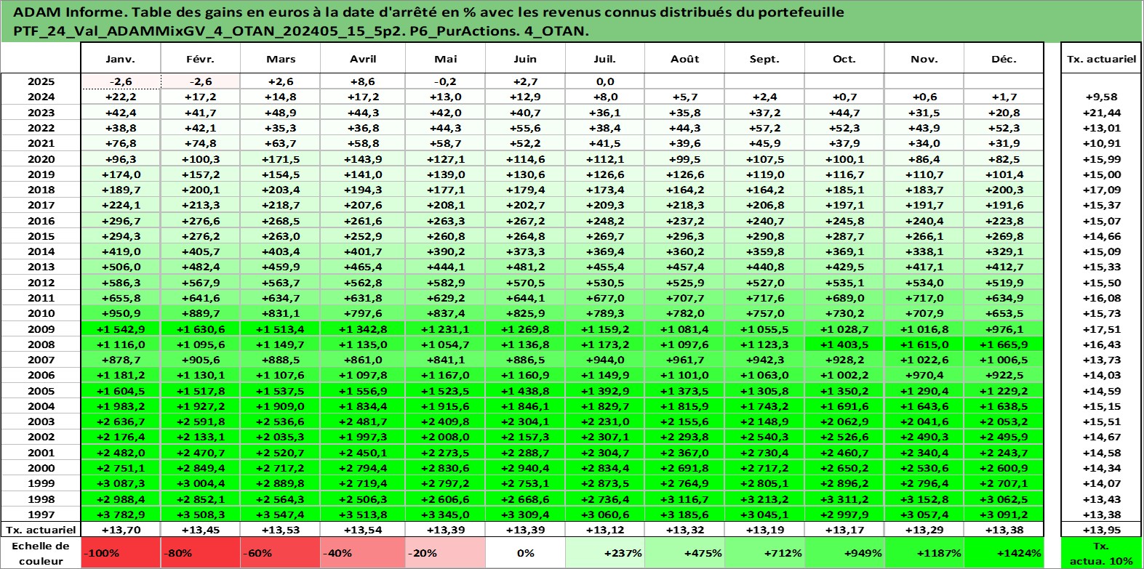Select the '+1 665,9' cell for Déc. 2008
Viewport: 1144px width, 569px height.
(1004, 344)
